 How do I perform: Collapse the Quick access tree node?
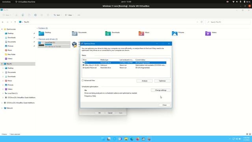[2, 29]
